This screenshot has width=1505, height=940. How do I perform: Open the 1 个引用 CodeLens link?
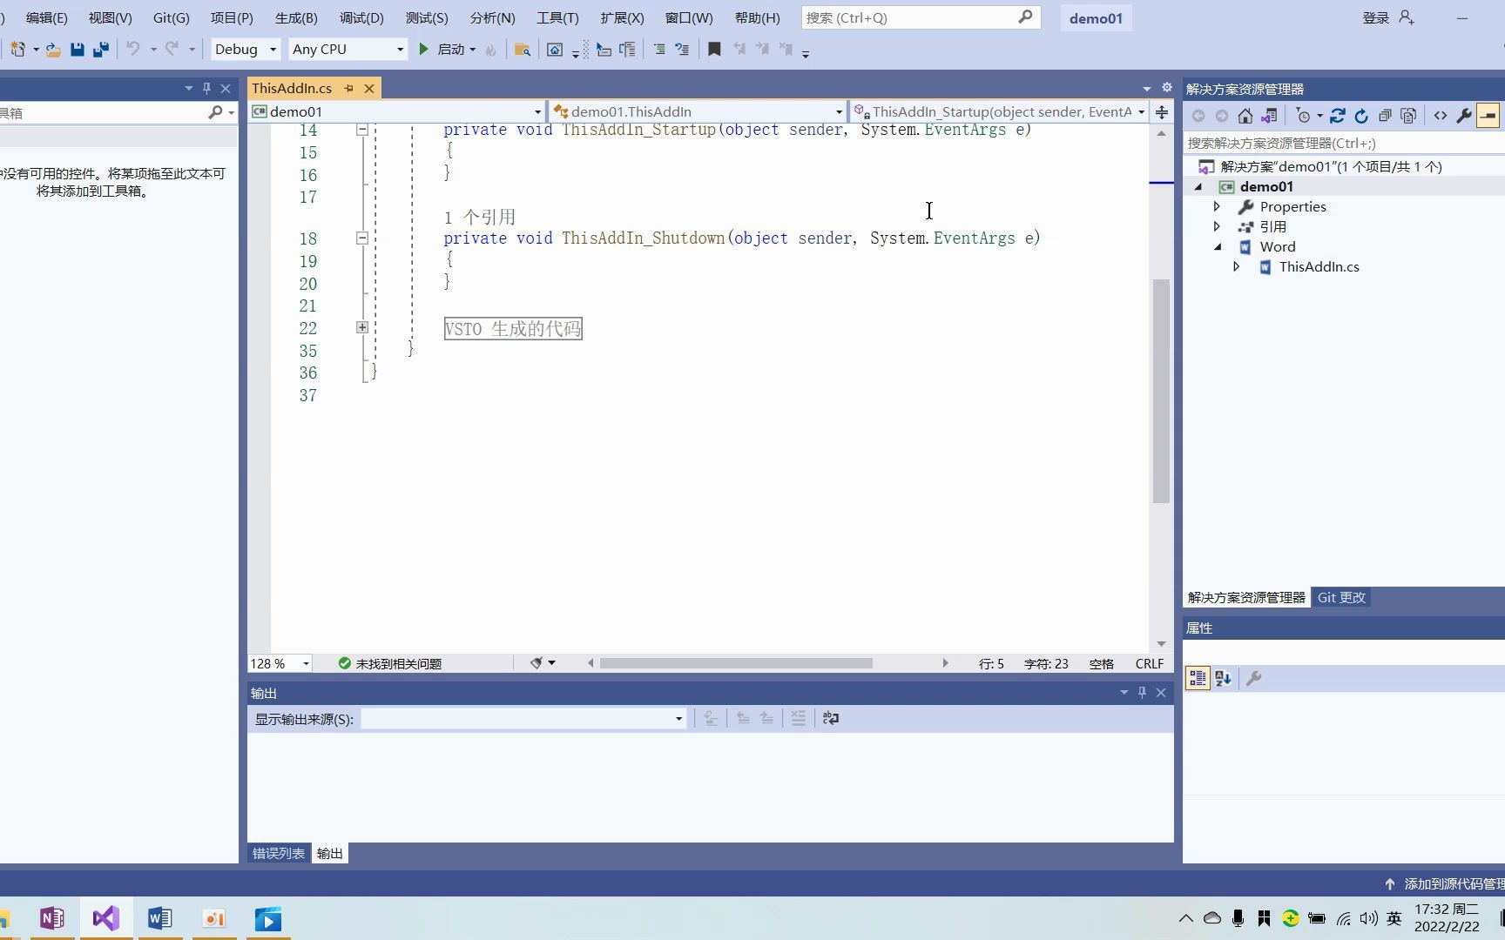point(480,216)
